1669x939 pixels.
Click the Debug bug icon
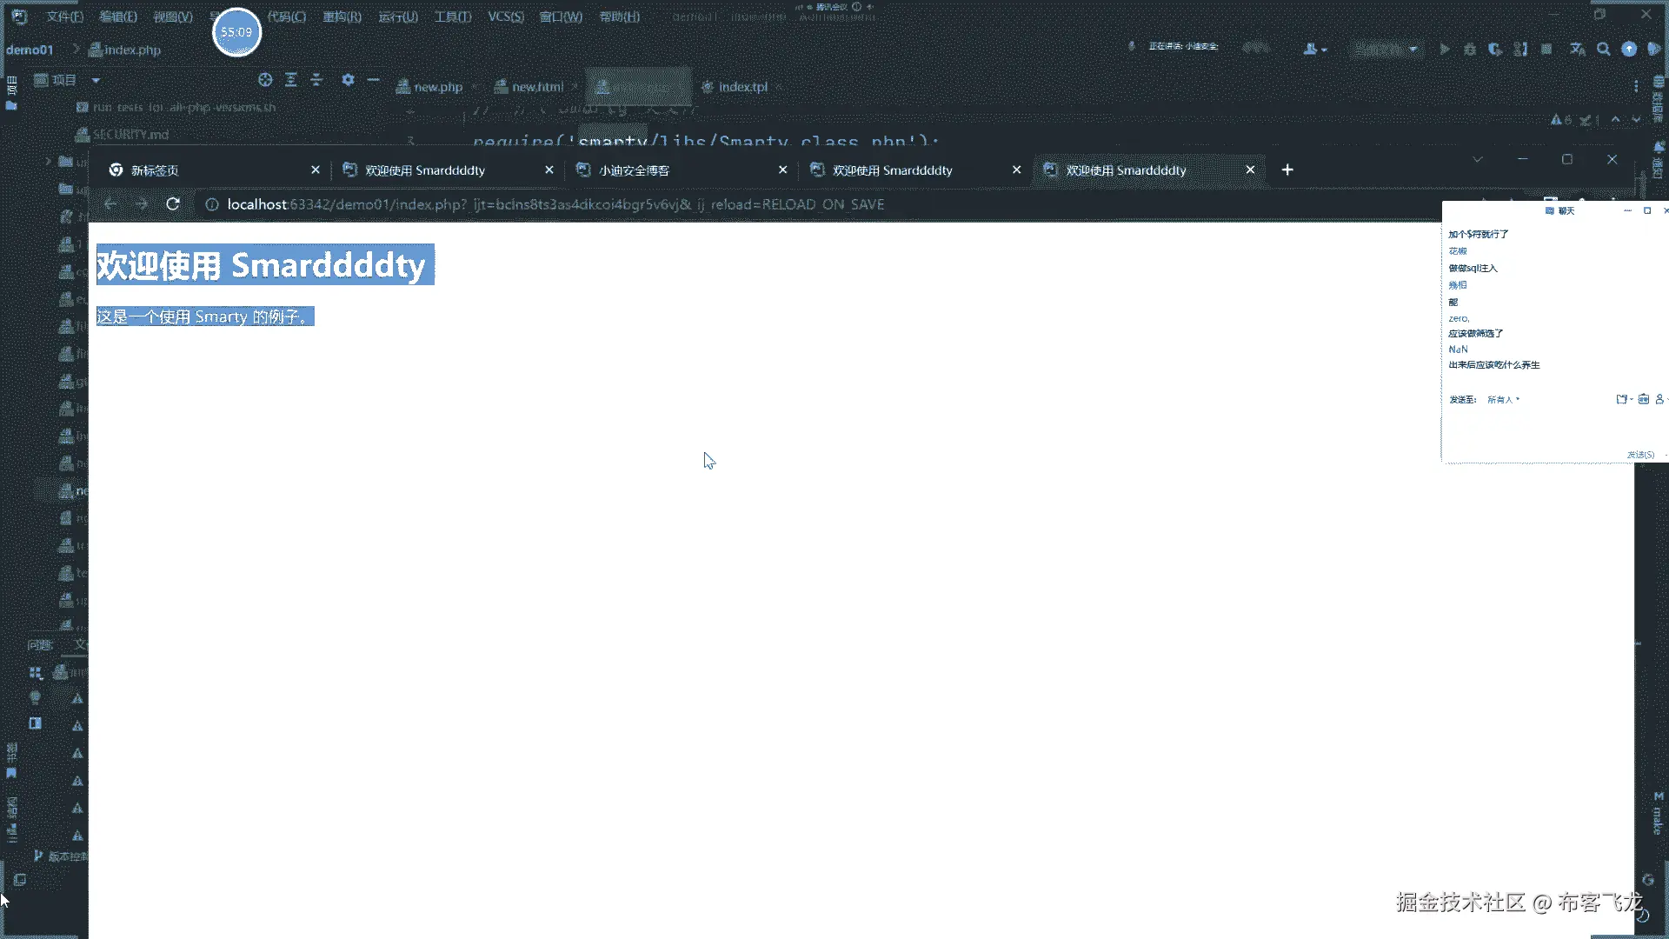point(1470,50)
